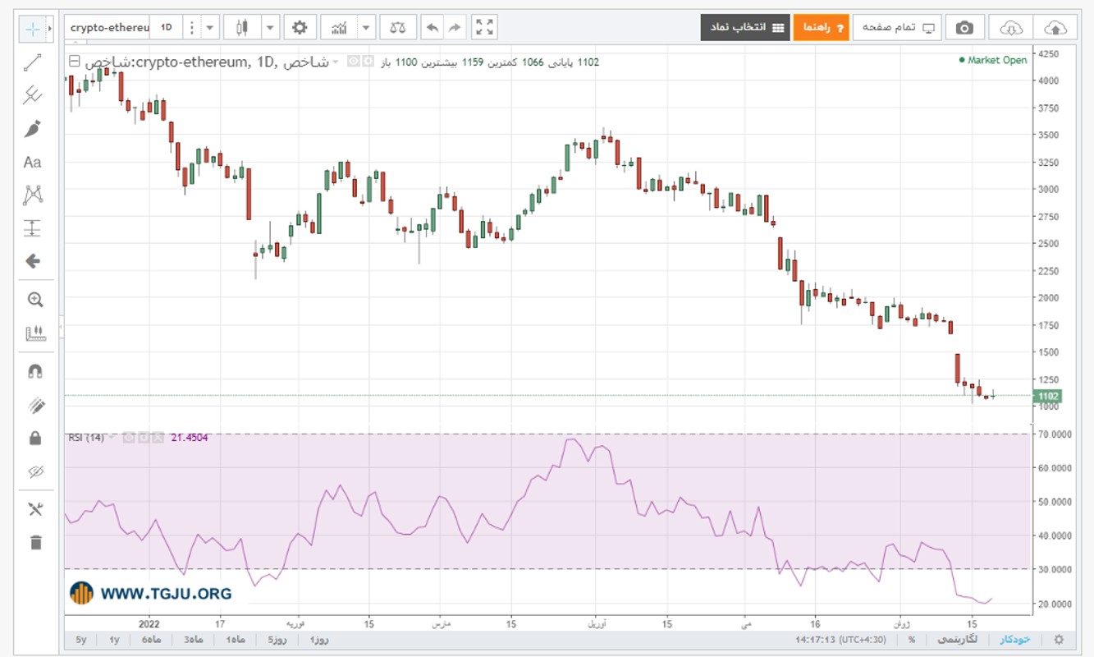Lock all drawing tools
Screen dimensions: 1094x657
click(35, 439)
